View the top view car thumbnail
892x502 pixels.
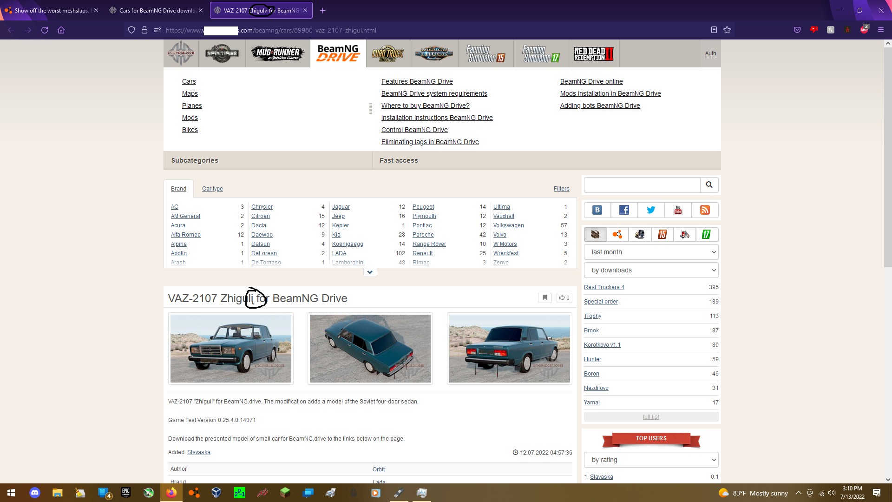(x=370, y=349)
